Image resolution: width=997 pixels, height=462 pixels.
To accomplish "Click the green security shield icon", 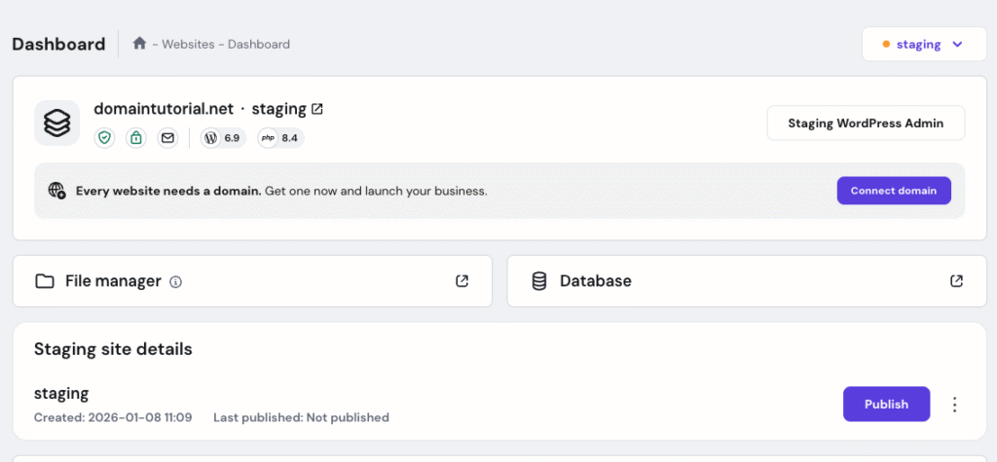I will point(104,138).
